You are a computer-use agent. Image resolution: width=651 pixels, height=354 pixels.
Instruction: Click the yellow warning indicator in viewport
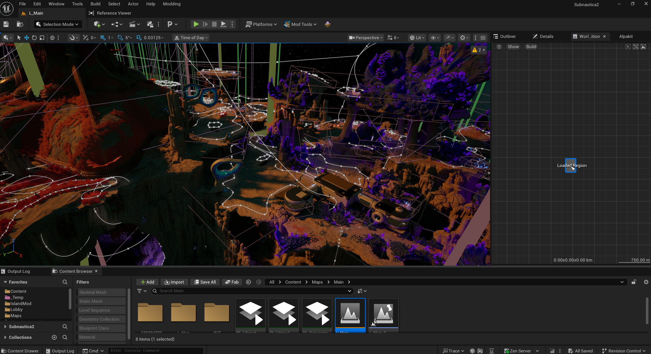(x=478, y=50)
